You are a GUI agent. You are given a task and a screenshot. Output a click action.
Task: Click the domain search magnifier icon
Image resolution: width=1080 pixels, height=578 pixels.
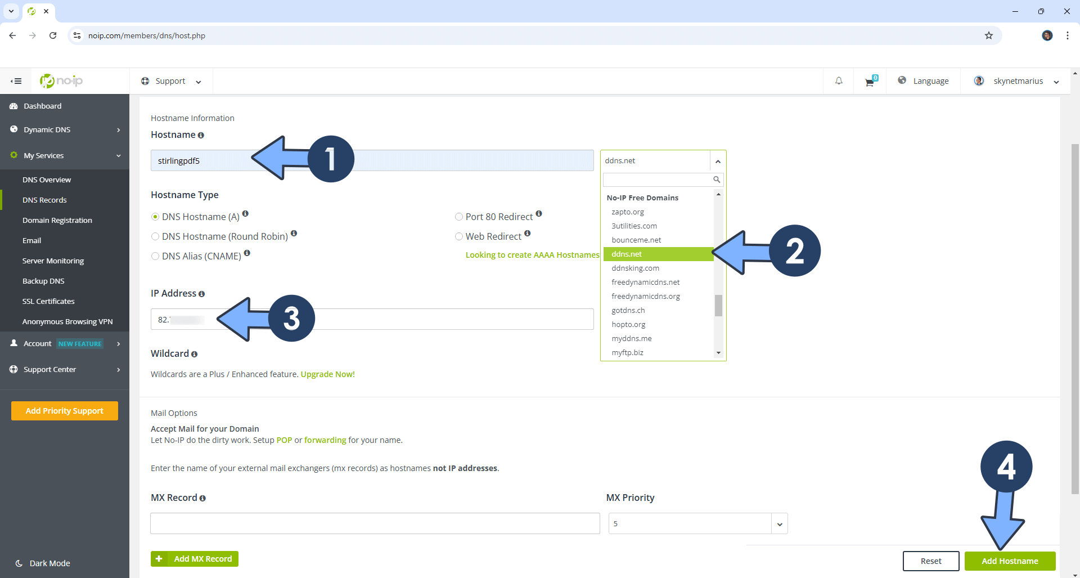pos(717,180)
